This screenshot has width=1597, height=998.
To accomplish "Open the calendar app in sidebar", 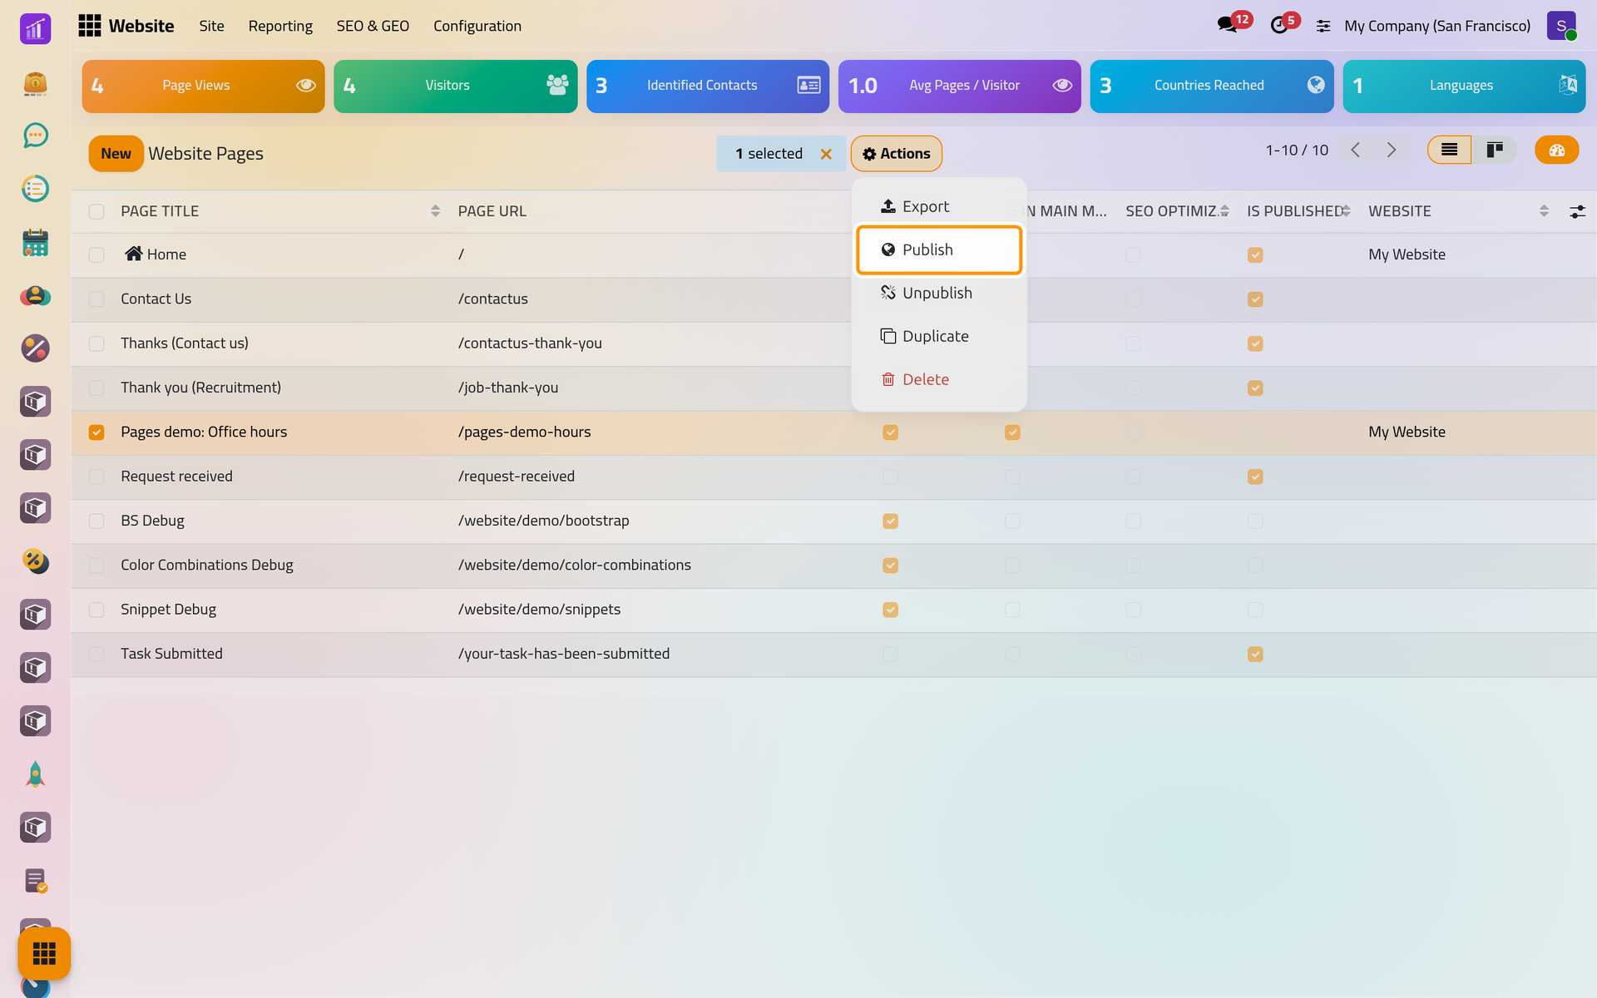I will [35, 242].
